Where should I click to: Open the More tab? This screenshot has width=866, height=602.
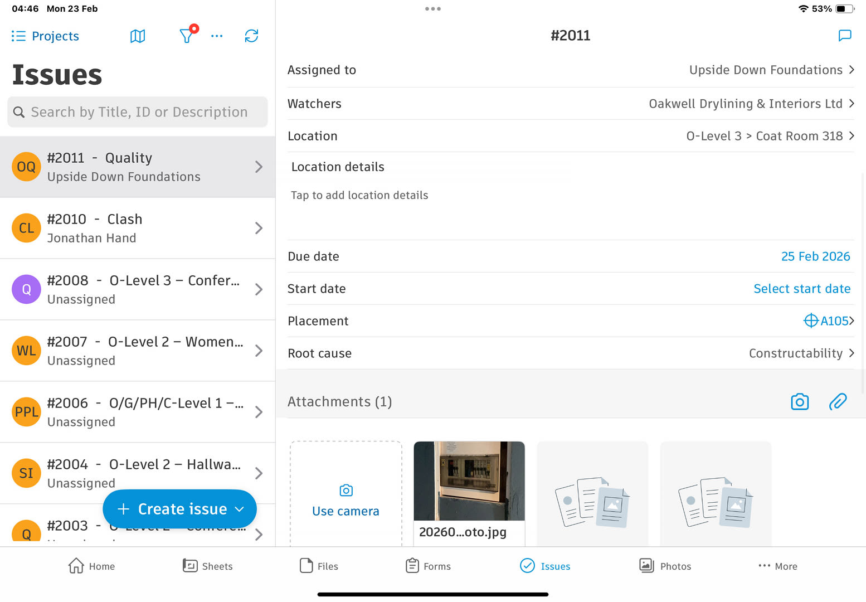[x=777, y=566]
